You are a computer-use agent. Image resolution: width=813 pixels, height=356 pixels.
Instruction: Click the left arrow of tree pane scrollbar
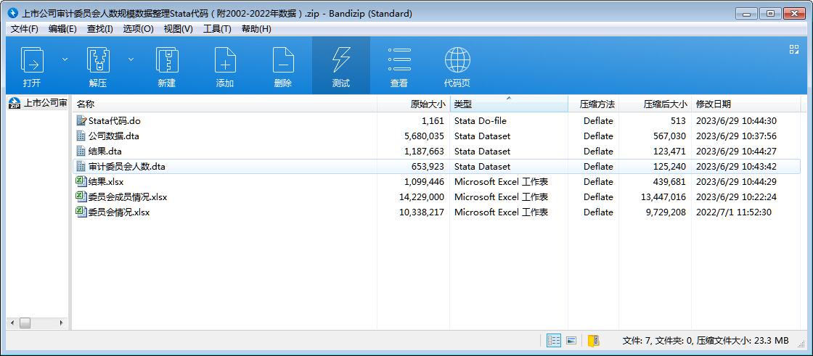(x=12, y=323)
